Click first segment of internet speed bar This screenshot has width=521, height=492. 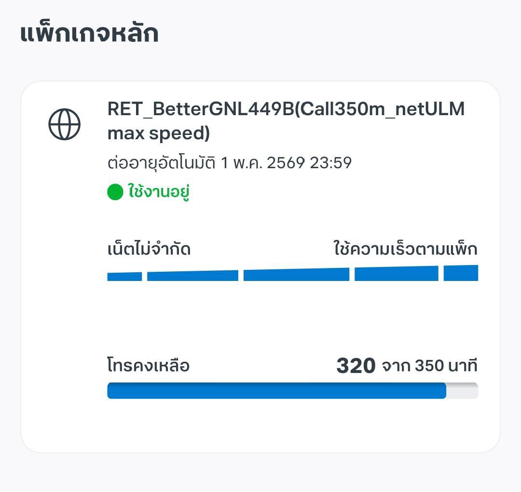[x=124, y=277]
